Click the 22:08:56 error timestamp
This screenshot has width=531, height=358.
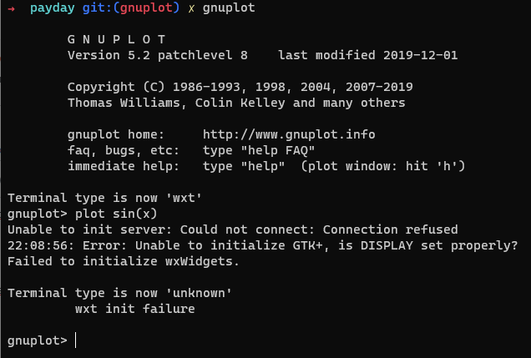coord(33,245)
